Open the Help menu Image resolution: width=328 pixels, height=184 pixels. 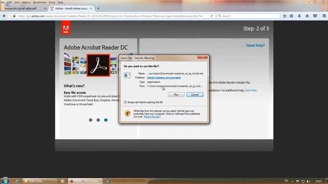pyautogui.click(x=60, y=2)
